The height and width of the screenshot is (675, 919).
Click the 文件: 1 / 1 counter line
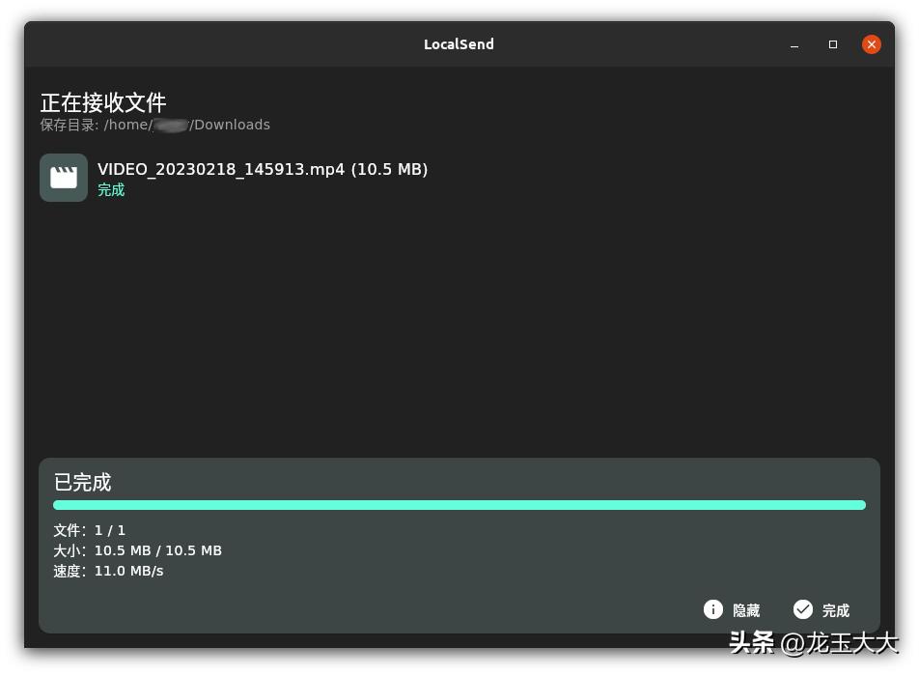[x=90, y=531]
